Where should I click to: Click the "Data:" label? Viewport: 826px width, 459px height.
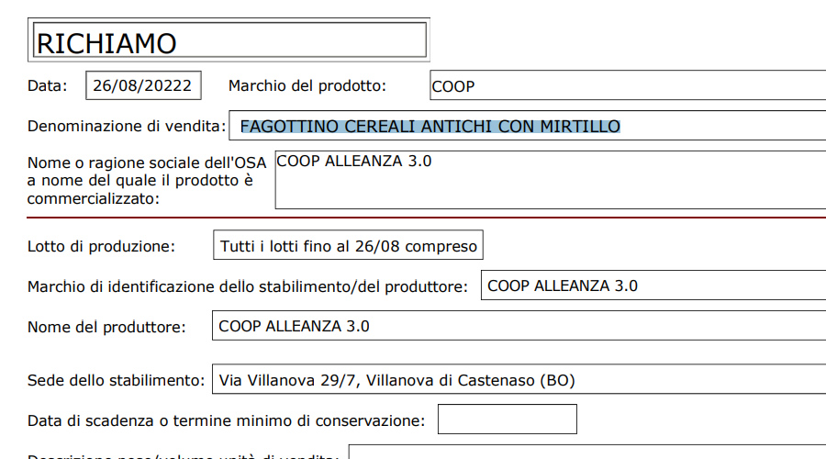tap(47, 86)
